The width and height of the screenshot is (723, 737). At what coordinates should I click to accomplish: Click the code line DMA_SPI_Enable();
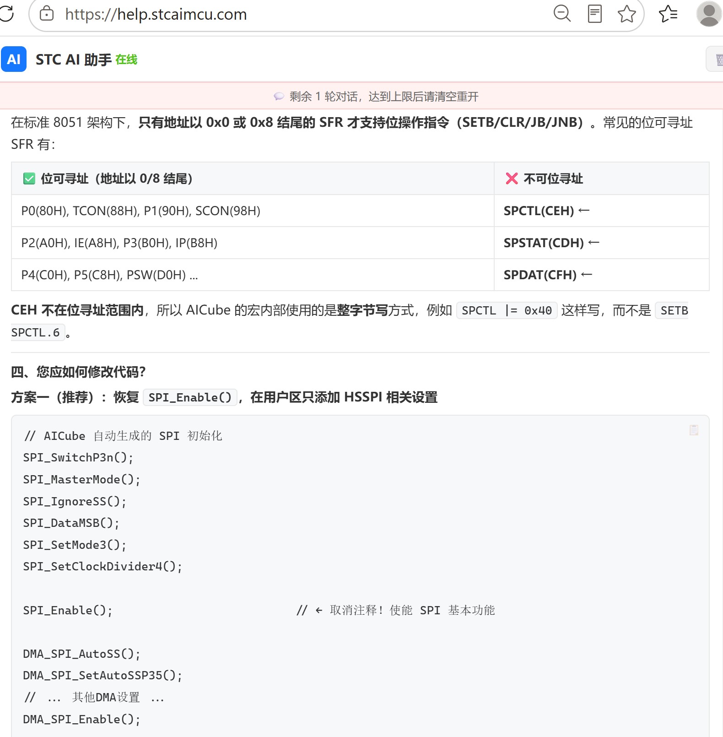(x=81, y=719)
